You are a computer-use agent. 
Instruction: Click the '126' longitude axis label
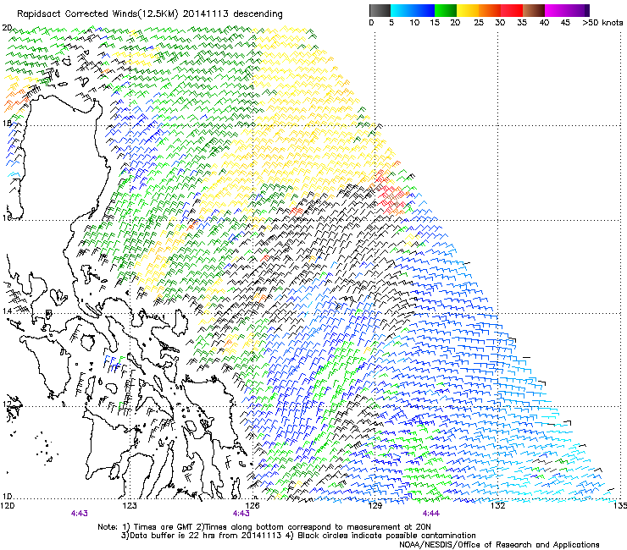(x=252, y=506)
